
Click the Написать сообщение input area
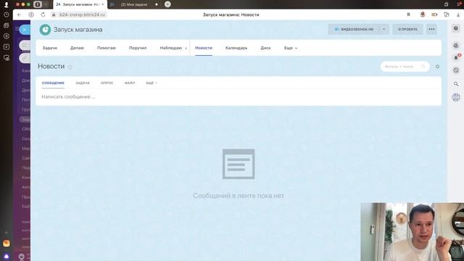[239, 96]
